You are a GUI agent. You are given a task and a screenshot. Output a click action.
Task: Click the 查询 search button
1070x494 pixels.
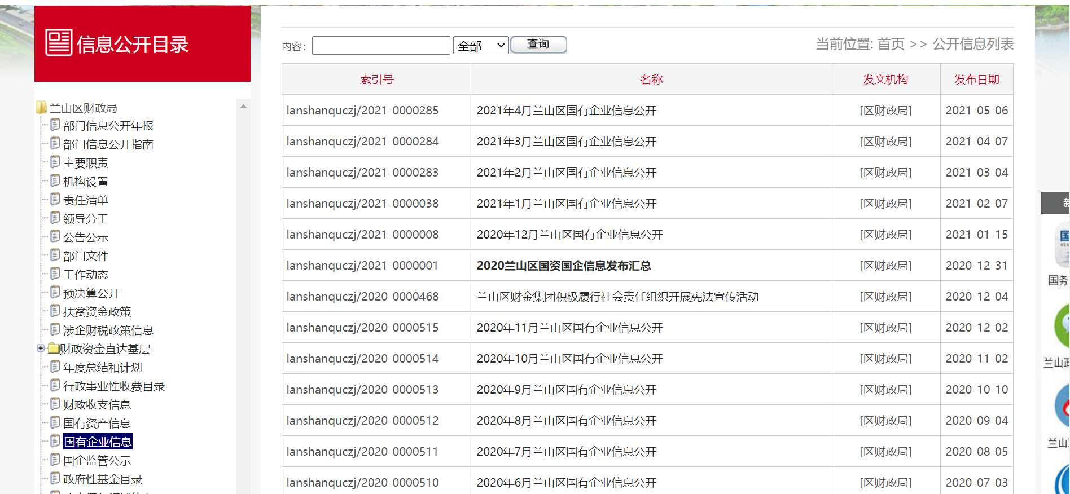(538, 45)
